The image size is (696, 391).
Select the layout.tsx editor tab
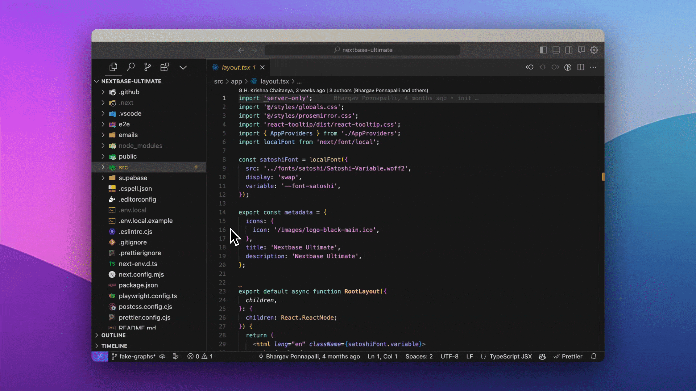pyautogui.click(x=236, y=67)
